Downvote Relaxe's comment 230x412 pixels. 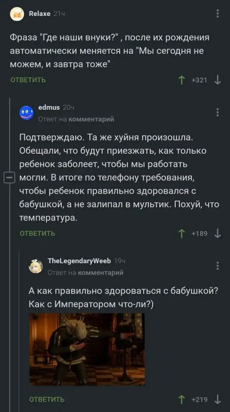[217, 80]
